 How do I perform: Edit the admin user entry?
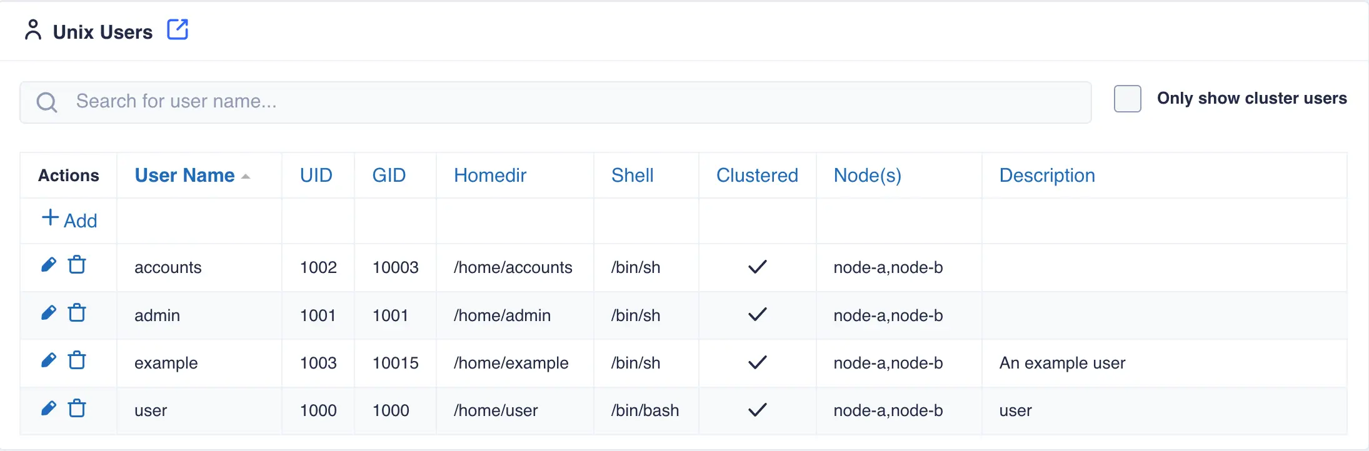click(x=49, y=312)
